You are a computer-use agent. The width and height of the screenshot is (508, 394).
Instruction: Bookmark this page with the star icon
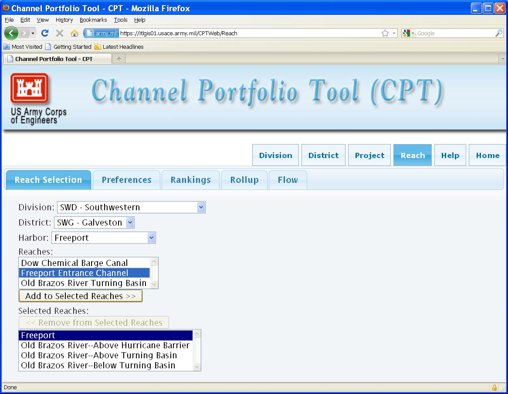(x=385, y=33)
